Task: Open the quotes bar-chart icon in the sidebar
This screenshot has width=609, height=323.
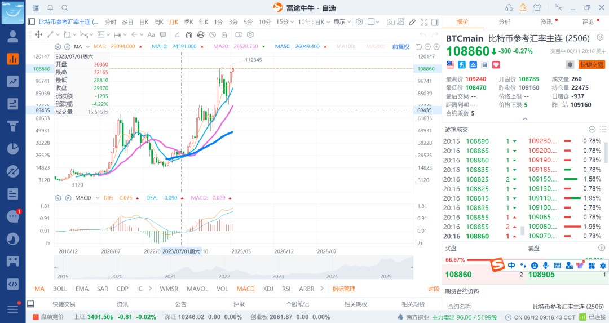Action: pos(13,59)
